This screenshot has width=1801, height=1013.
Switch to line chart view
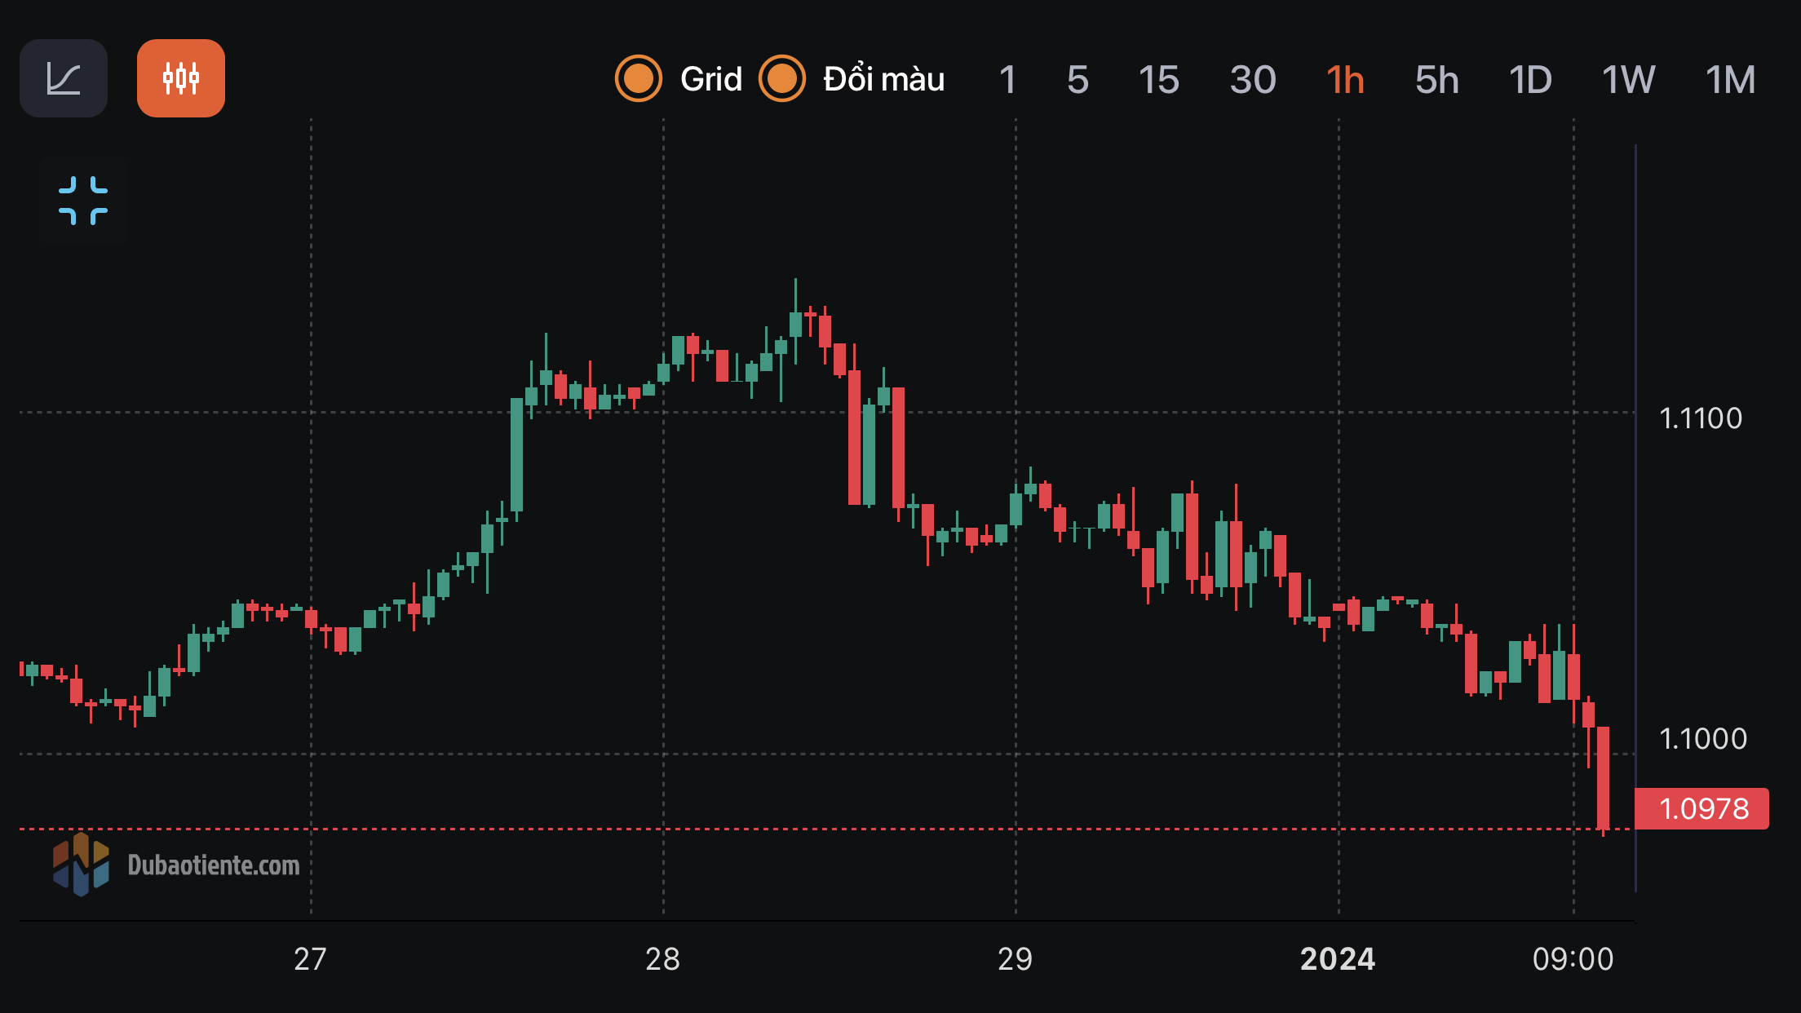click(x=64, y=78)
